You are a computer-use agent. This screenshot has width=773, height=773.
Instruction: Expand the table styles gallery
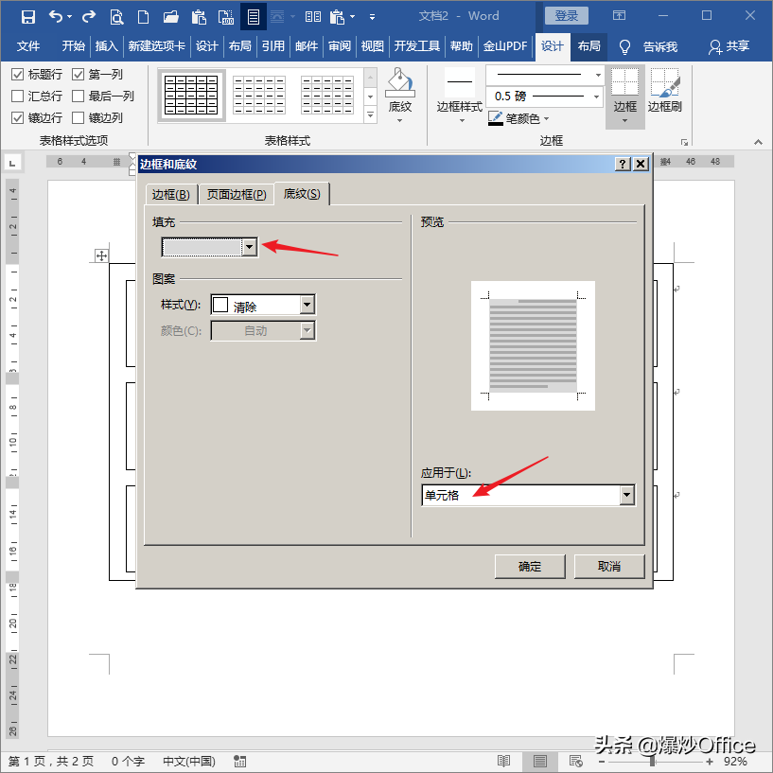point(370,115)
